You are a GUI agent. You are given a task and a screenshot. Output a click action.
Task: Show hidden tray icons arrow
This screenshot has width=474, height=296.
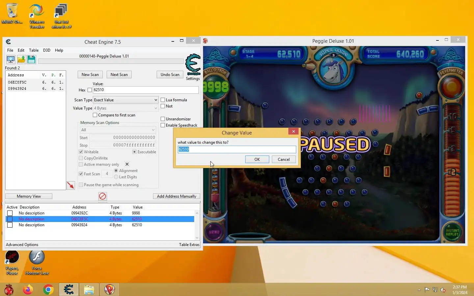click(x=419, y=290)
